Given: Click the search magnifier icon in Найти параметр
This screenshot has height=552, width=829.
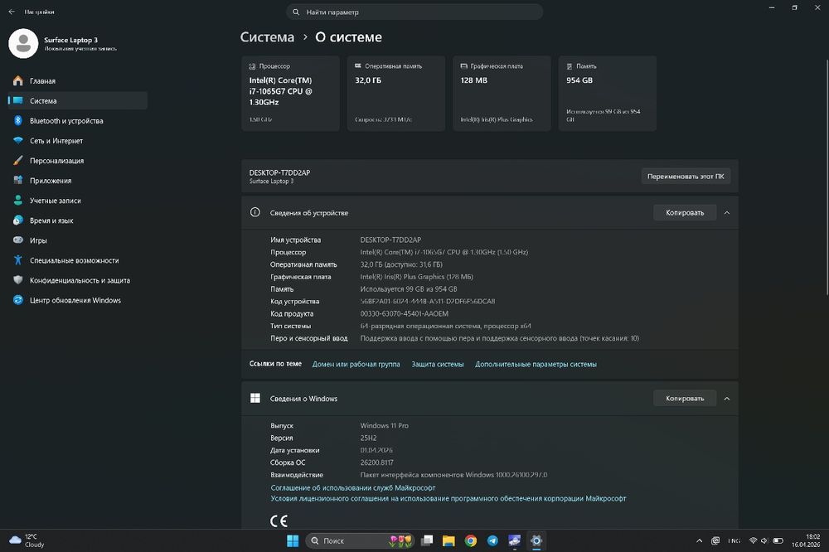Looking at the screenshot, I should (x=296, y=12).
